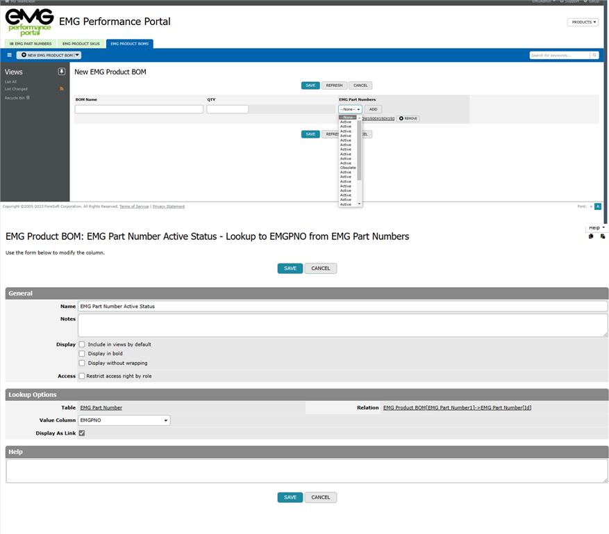
Task: Enable Include in views by default
Action: pos(82,344)
